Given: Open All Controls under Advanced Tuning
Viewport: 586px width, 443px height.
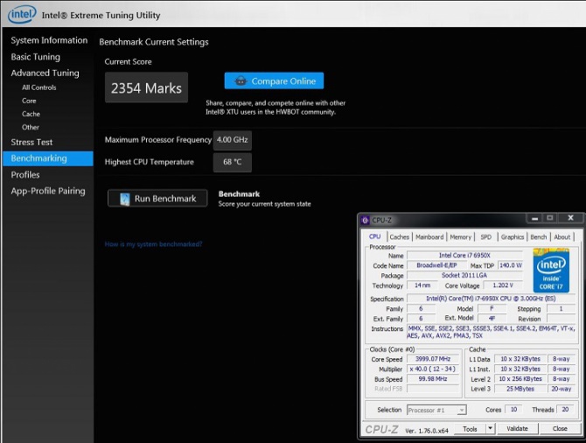Looking at the screenshot, I should 38,88.
